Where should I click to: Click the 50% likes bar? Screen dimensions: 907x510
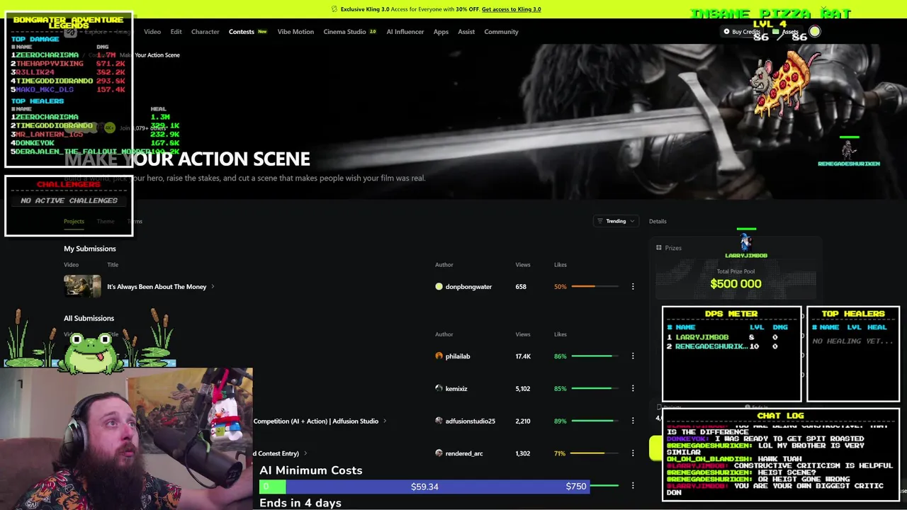[x=594, y=287]
